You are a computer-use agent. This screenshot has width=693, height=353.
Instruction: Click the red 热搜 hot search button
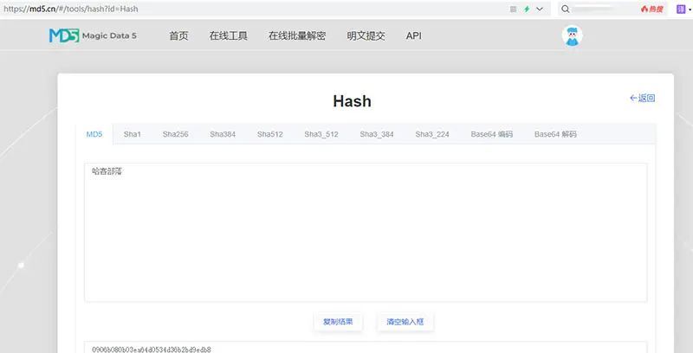coord(652,9)
